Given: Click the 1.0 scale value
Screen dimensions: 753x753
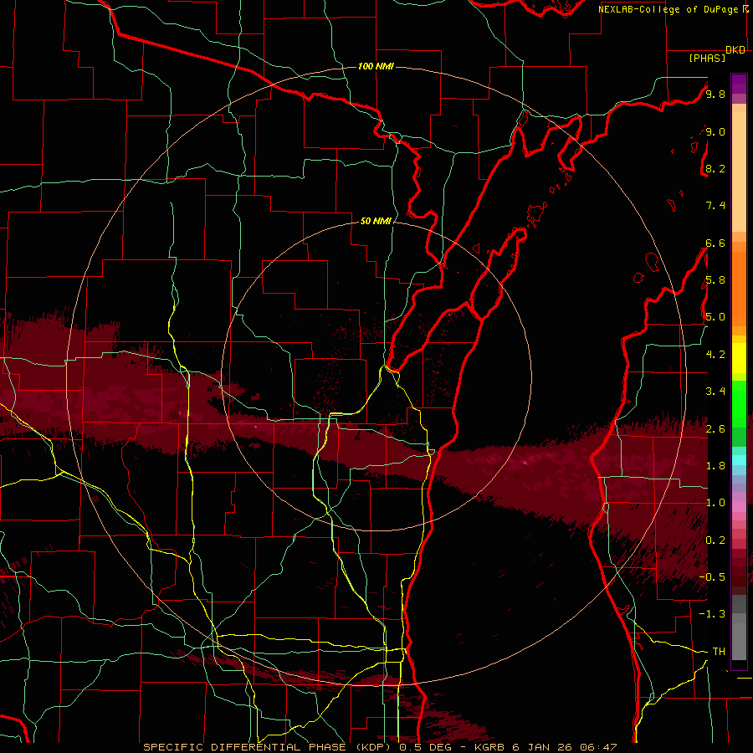Looking at the screenshot, I should click(715, 502).
